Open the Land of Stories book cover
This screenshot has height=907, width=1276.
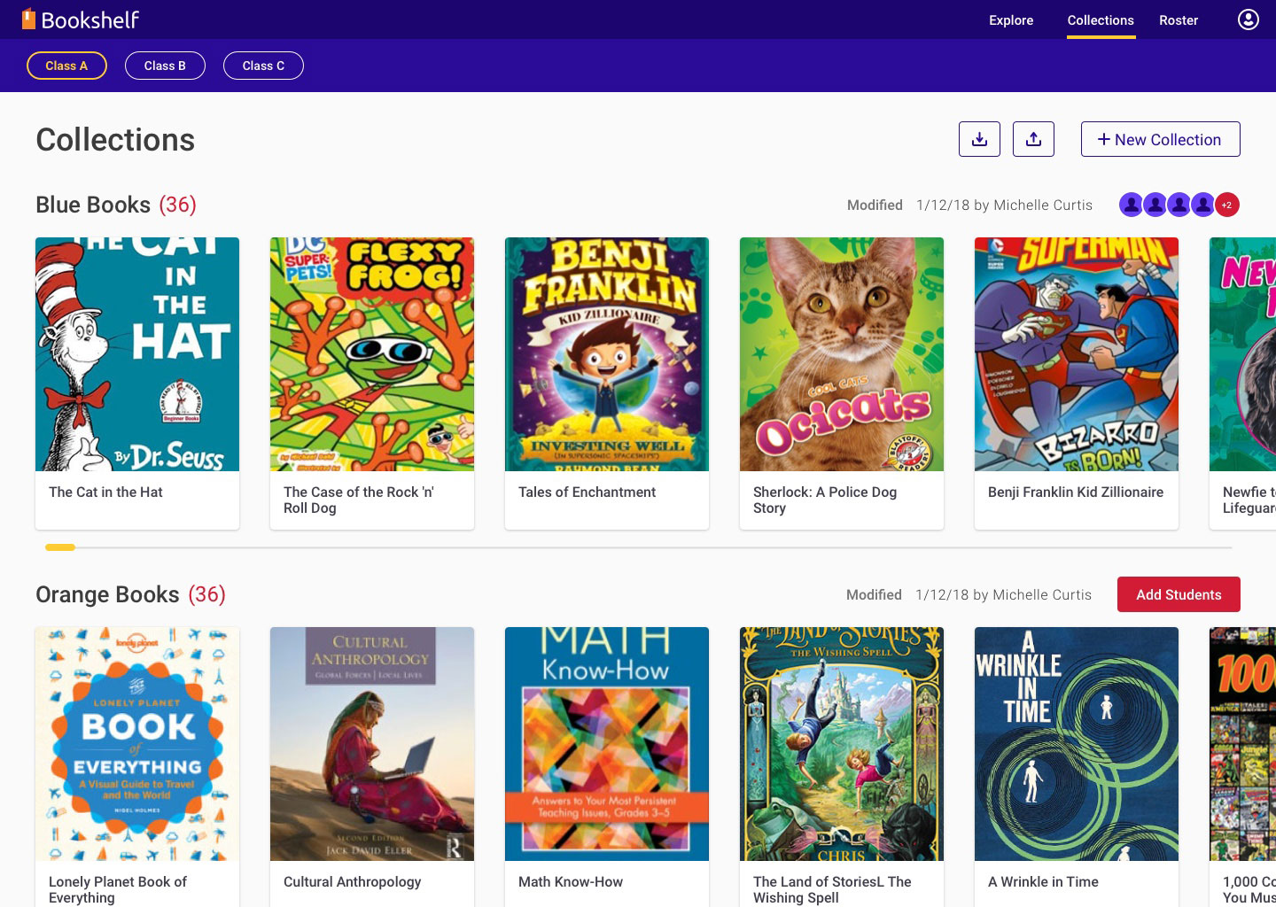tap(842, 744)
